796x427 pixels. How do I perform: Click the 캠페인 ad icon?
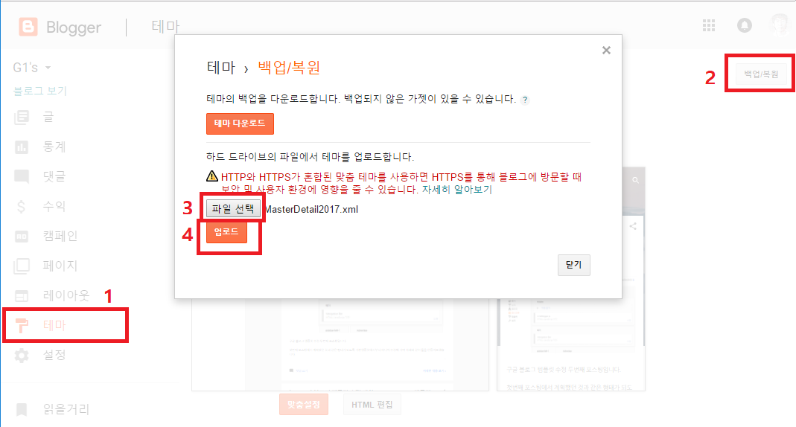tap(22, 237)
